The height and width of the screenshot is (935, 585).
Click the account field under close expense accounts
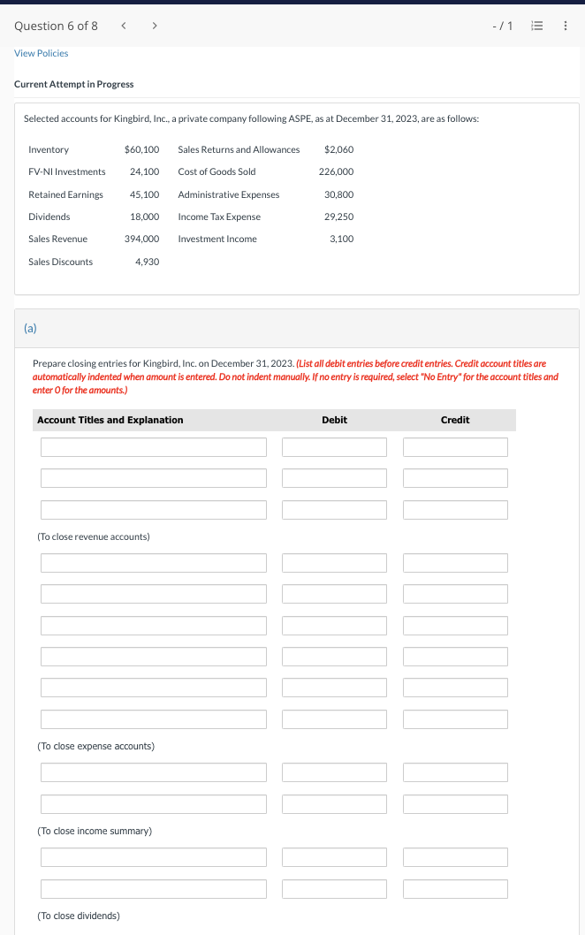coord(153,772)
